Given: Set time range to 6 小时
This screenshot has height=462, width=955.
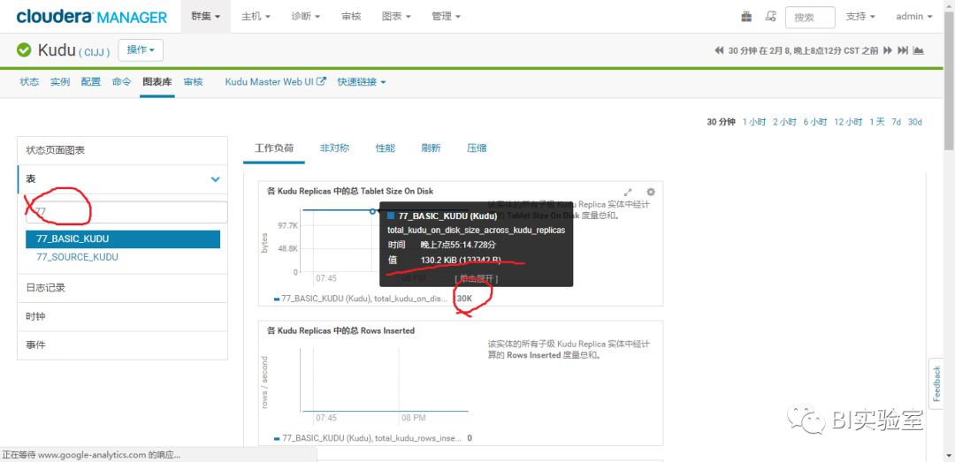Looking at the screenshot, I should click(815, 122).
